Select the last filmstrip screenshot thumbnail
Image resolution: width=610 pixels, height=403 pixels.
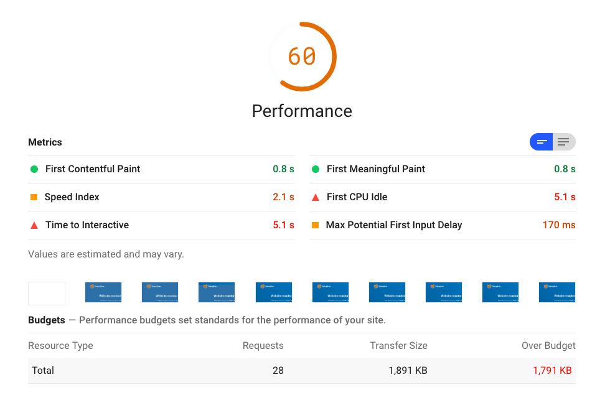click(557, 292)
